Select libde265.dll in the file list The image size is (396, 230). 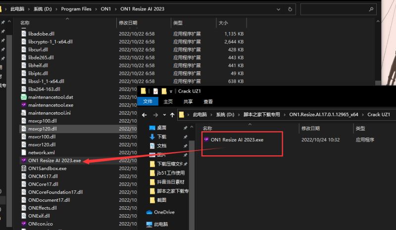tap(41, 57)
